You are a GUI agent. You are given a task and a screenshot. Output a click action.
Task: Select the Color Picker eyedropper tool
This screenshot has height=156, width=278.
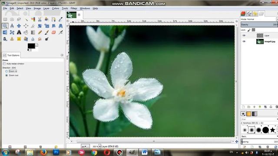point(60,19)
